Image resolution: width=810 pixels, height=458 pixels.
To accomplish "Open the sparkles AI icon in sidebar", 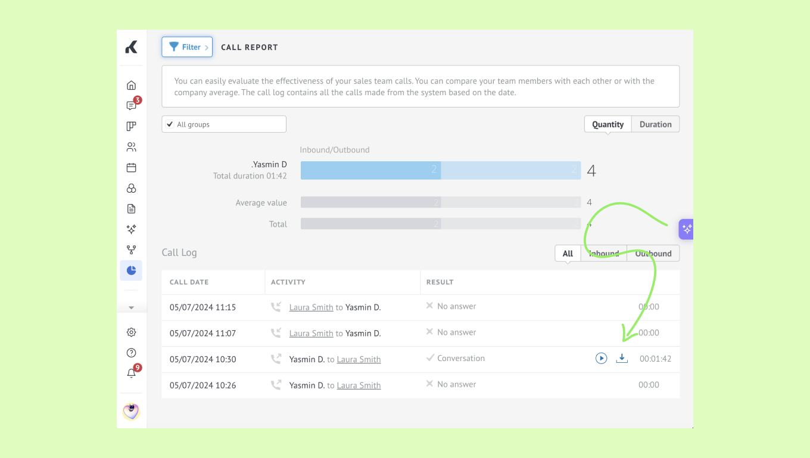I will point(131,229).
